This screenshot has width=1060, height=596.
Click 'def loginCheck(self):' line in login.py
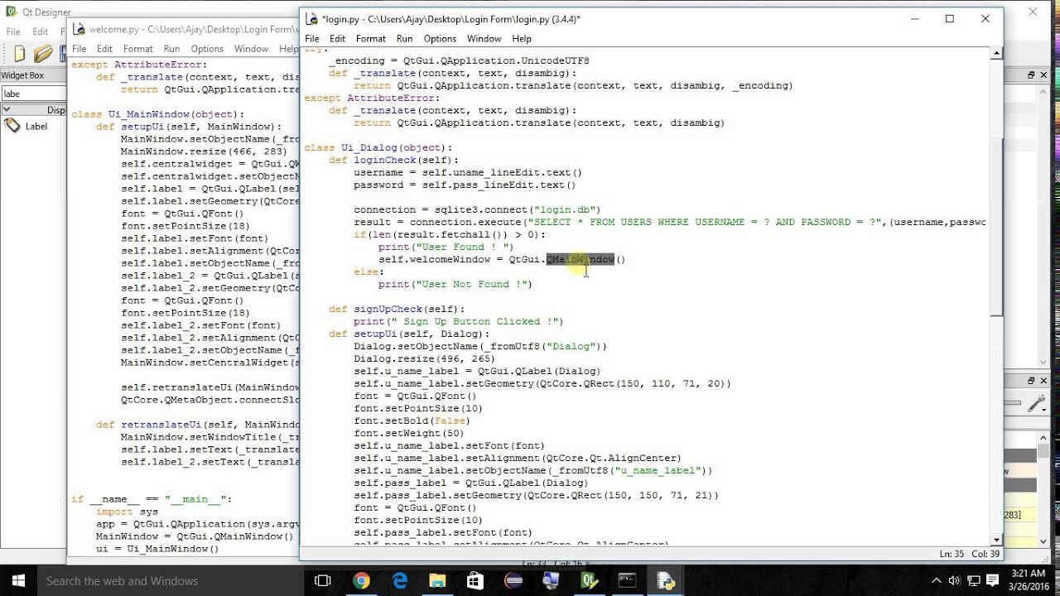click(393, 160)
